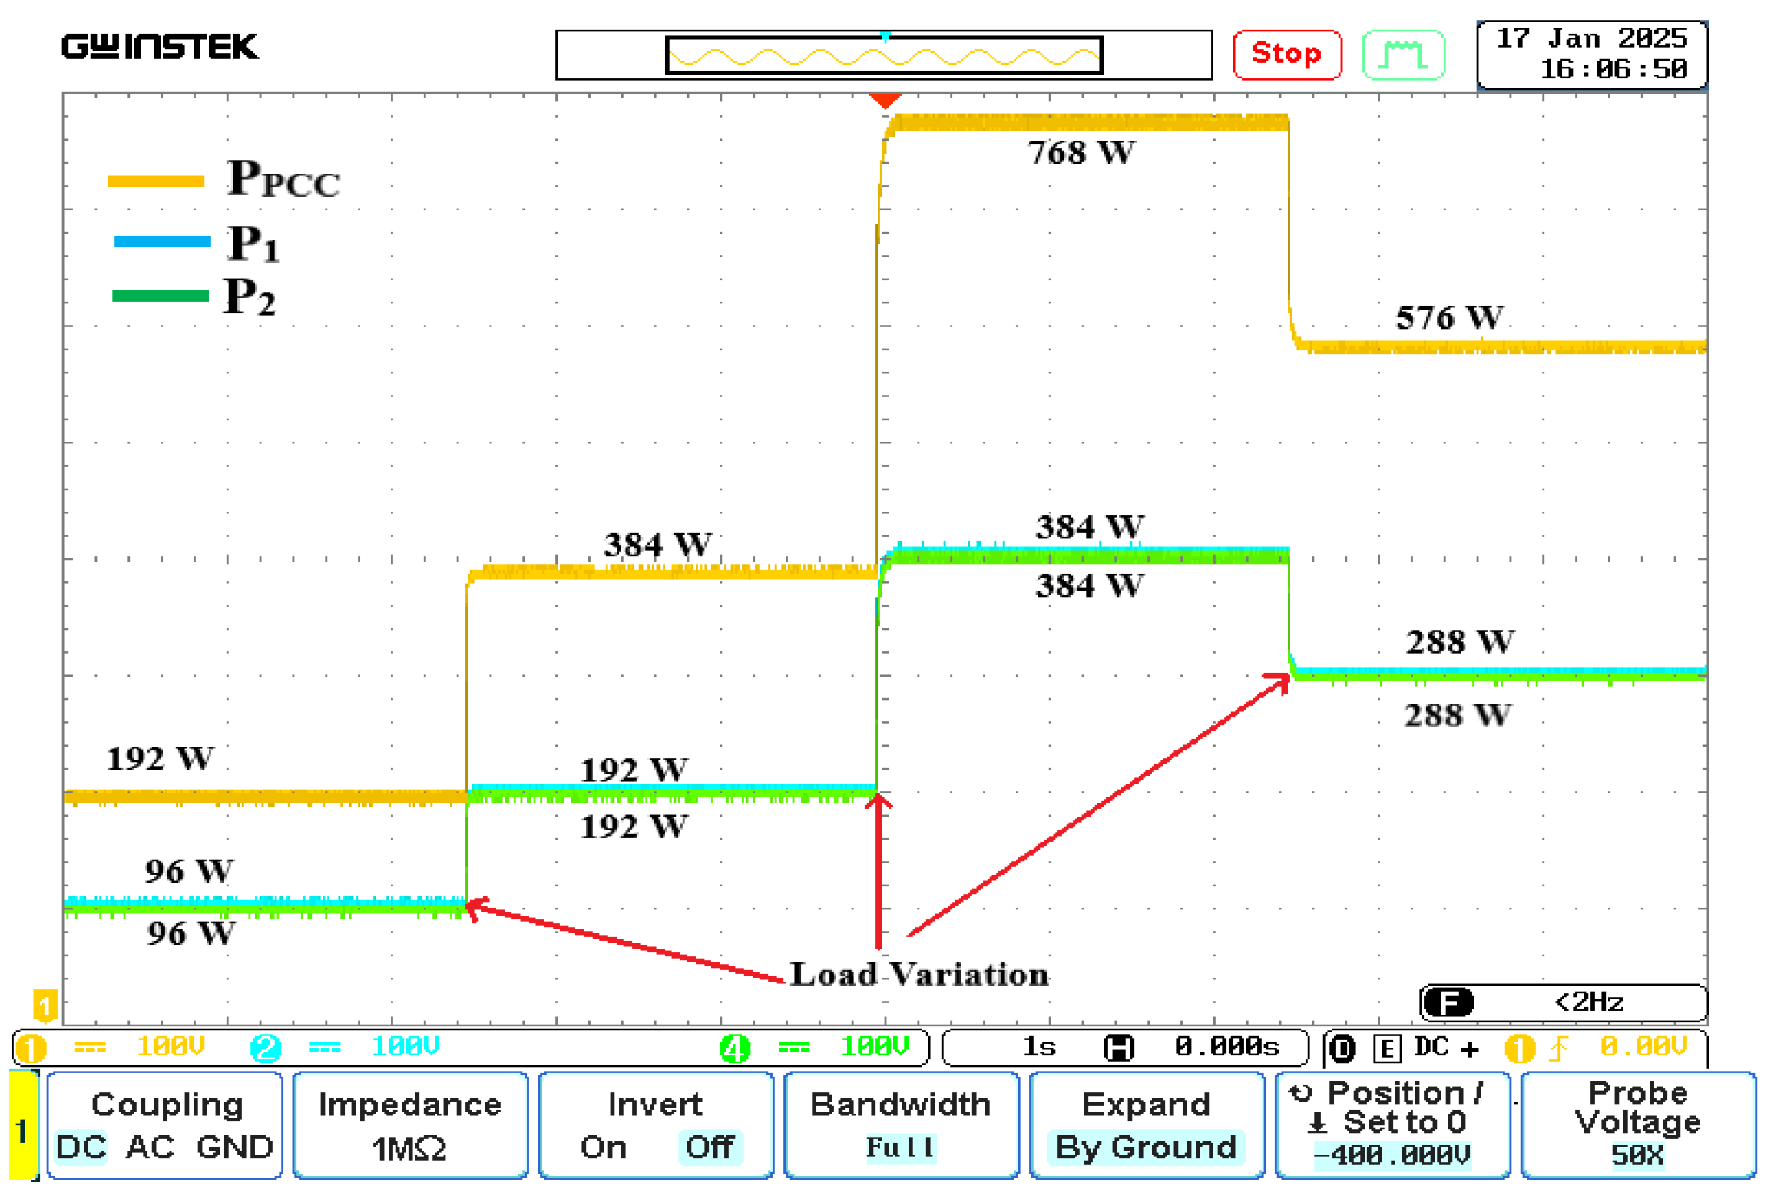Open the Impedance 1MΩ menu
1774x1196 pixels.
410,1125
